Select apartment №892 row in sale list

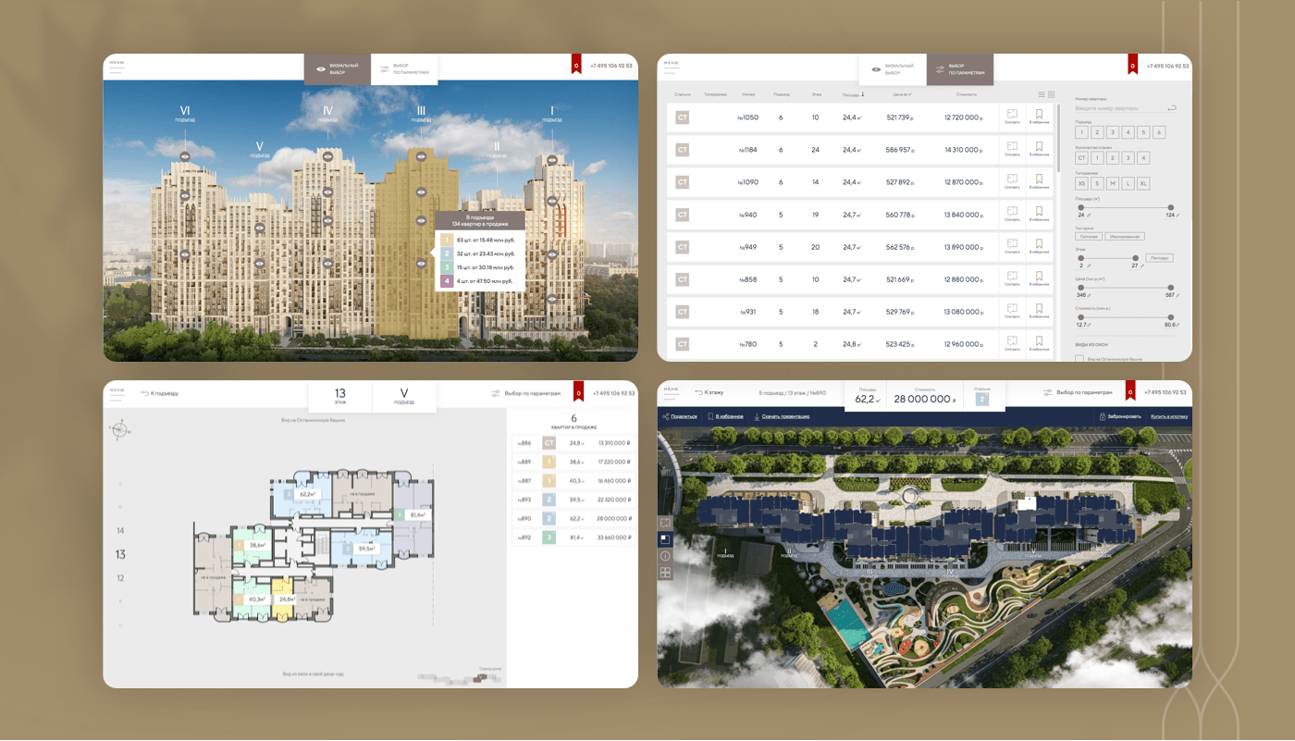click(573, 537)
